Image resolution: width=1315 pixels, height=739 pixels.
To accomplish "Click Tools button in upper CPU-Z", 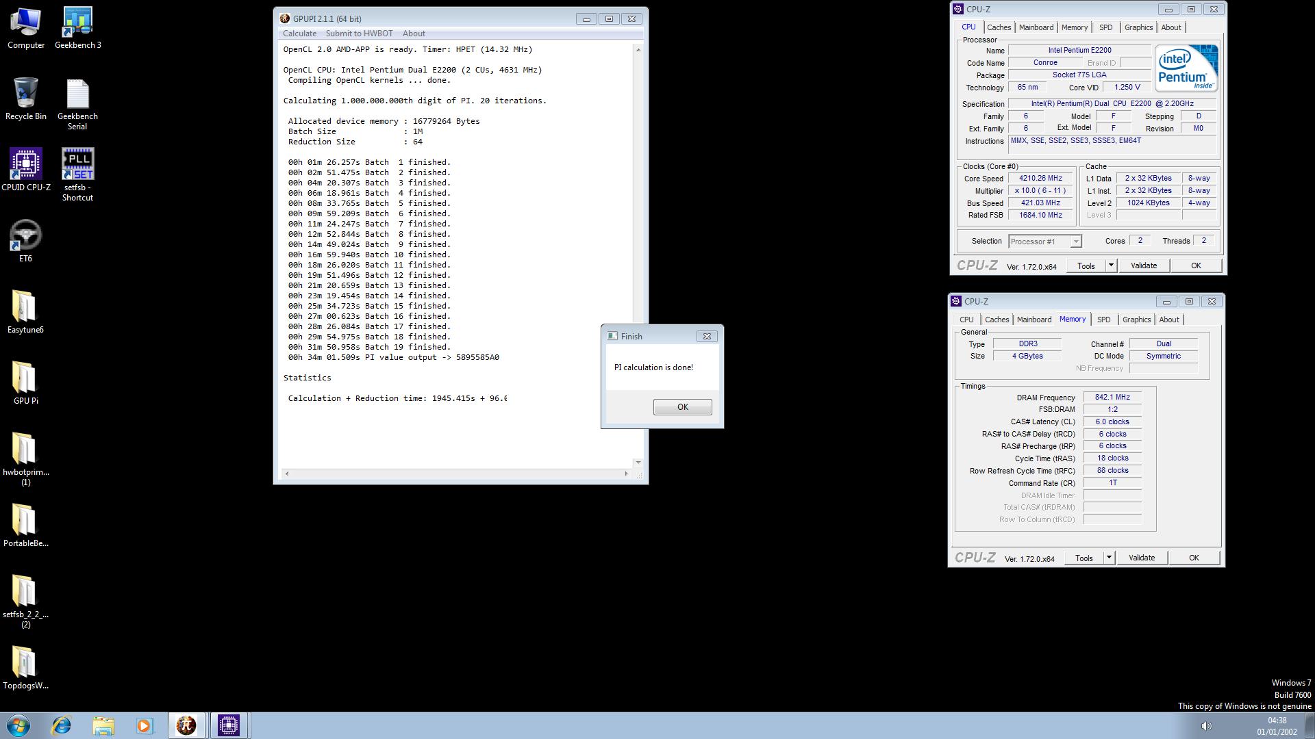I will pos(1086,265).
